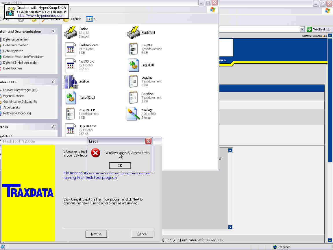Select the LngDll.dll file icon
This screenshot has width=333, height=250.
click(134, 65)
